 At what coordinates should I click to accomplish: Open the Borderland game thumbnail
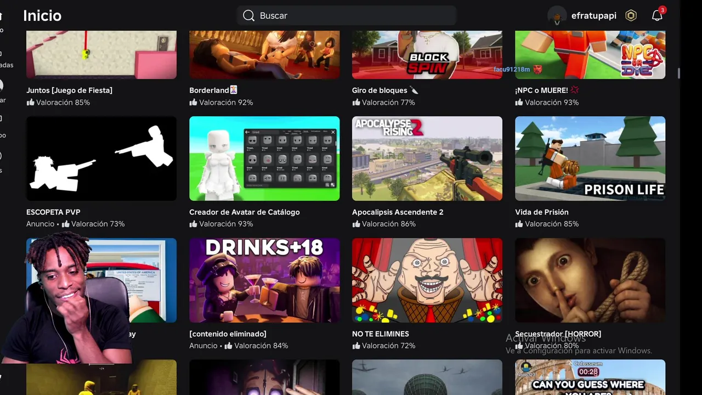264,54
